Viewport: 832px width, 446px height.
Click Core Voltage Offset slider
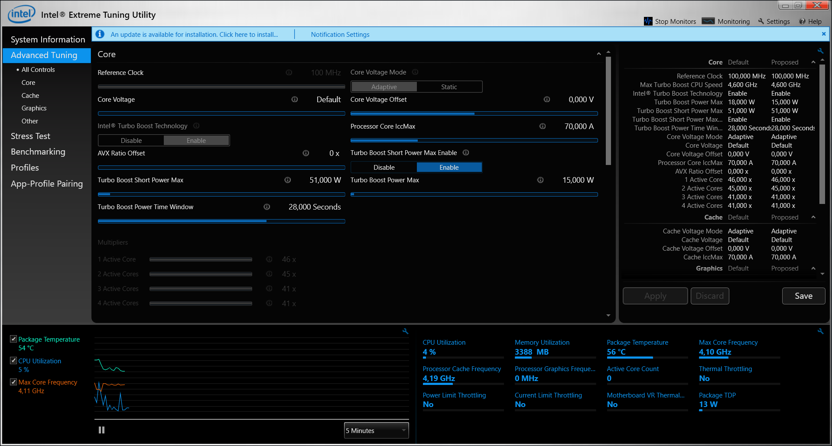pos(474,113)
